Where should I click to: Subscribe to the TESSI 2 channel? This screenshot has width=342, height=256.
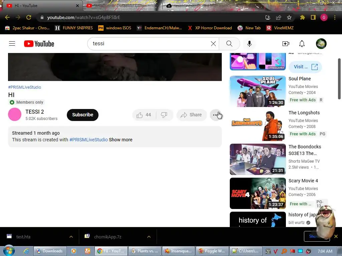(83, 115)
